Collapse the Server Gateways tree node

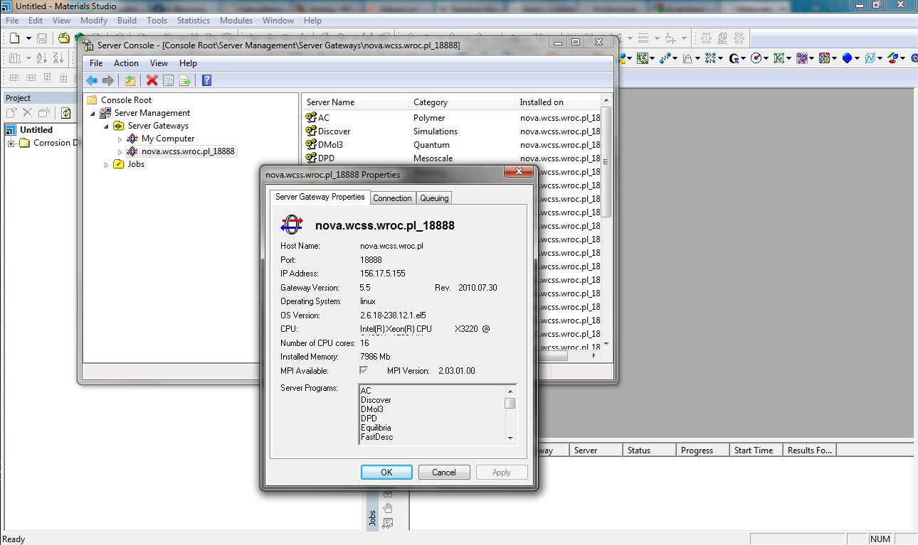tap(107, 126)
